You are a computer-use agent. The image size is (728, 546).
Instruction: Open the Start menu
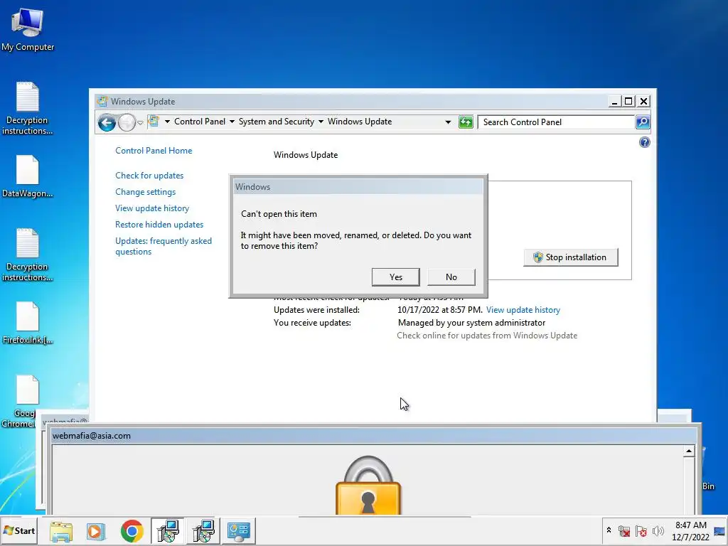(x=19, y=530)
